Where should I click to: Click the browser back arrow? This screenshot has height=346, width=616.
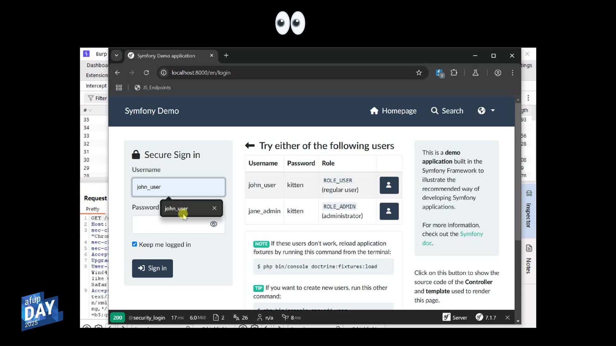point(117,73)
